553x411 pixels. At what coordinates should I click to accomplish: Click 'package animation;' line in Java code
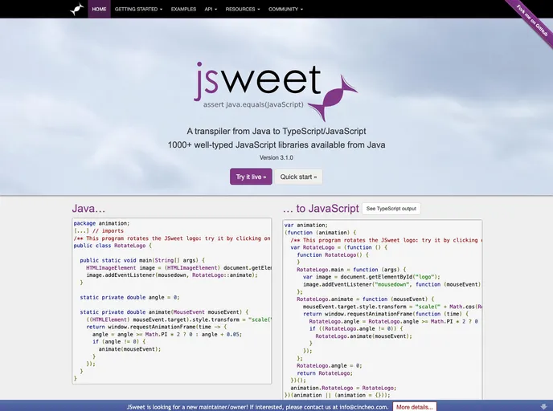click(x=101, y=223)
